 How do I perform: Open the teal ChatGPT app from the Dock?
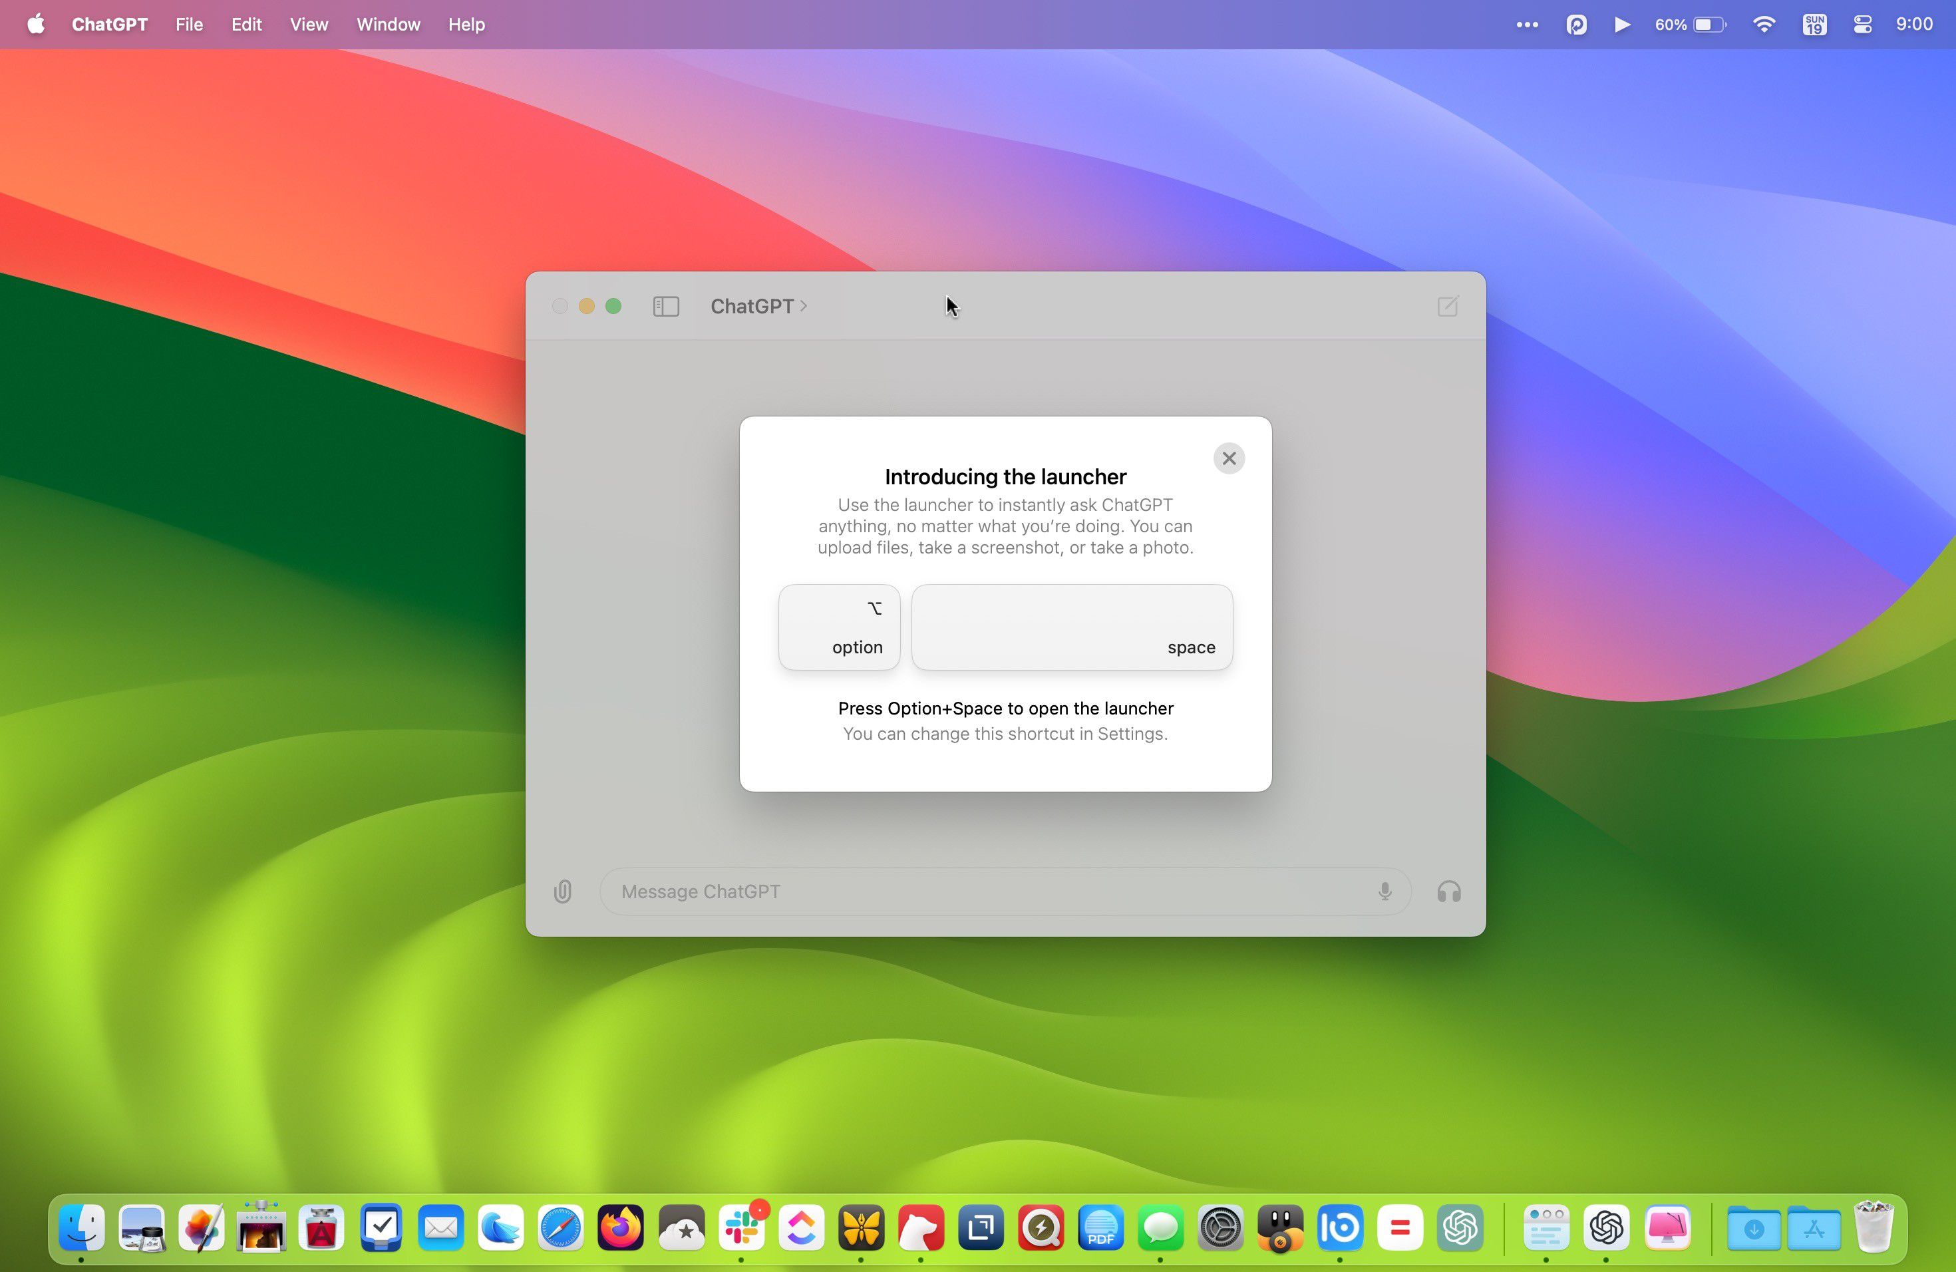(1460, 1227)
